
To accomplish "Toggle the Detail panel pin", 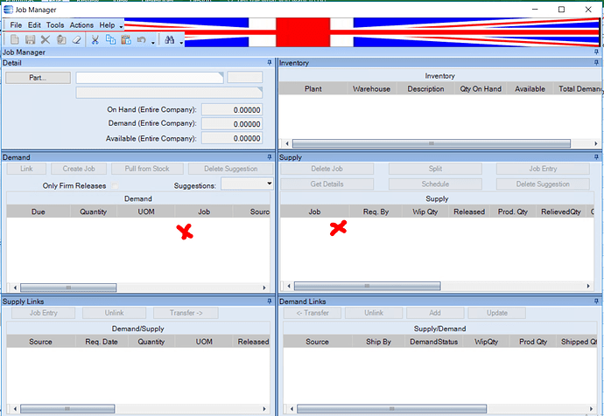I will click(270, 63).
